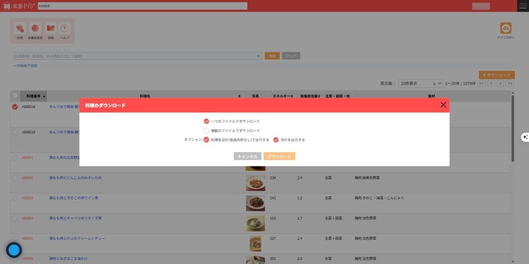Open the hamburger menu in top-right corner
The height and width of the screenshot is (264, 529).
coord(523,6)
